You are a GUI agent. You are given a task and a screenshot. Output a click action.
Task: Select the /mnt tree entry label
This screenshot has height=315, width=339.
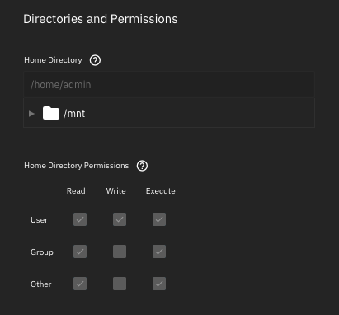click(x=74, y=114)
